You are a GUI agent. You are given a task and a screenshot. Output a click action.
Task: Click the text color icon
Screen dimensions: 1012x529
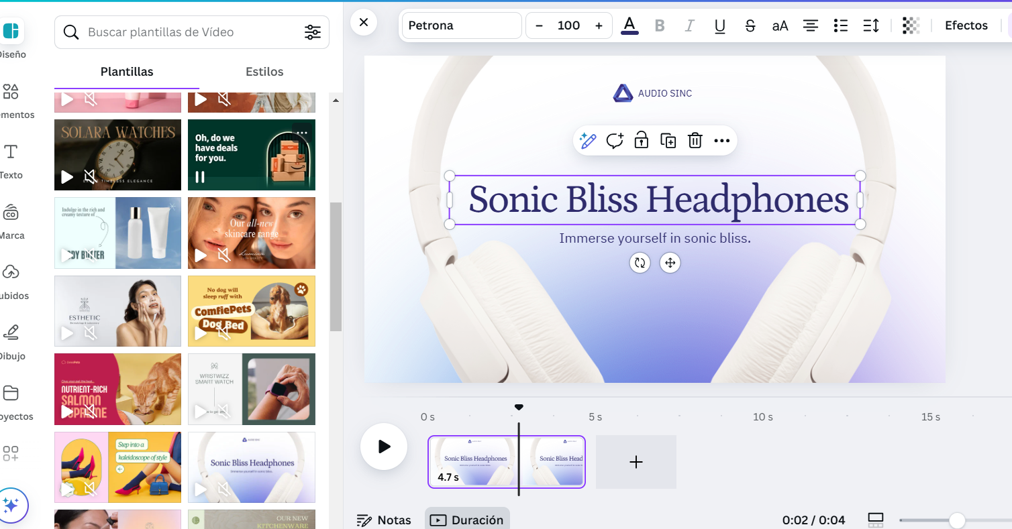pyautogui.click(x=629, y=25)
